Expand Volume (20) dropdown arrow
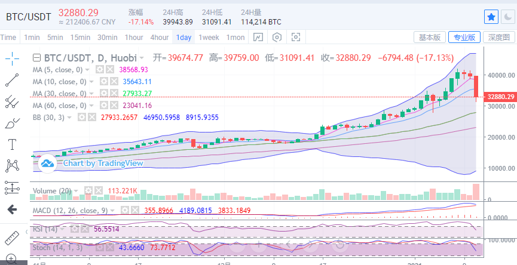Image resolution: width=517 pixels, height=265 pixels. point(76,190)
